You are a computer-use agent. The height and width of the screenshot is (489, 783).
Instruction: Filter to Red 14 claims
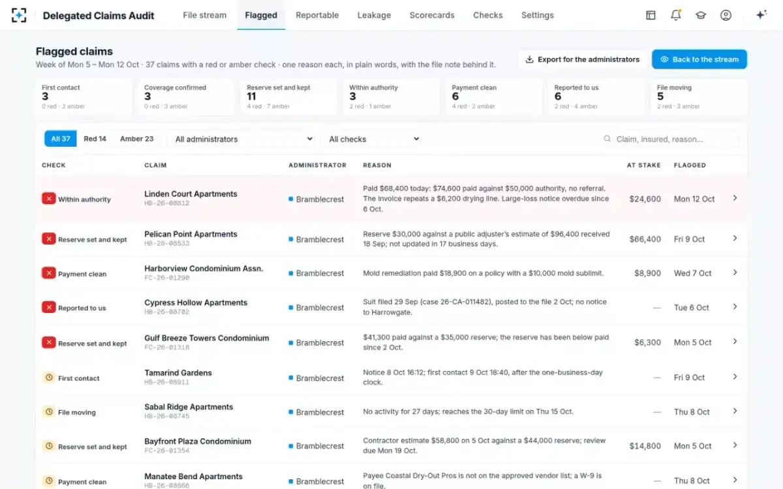coord(95,139)
